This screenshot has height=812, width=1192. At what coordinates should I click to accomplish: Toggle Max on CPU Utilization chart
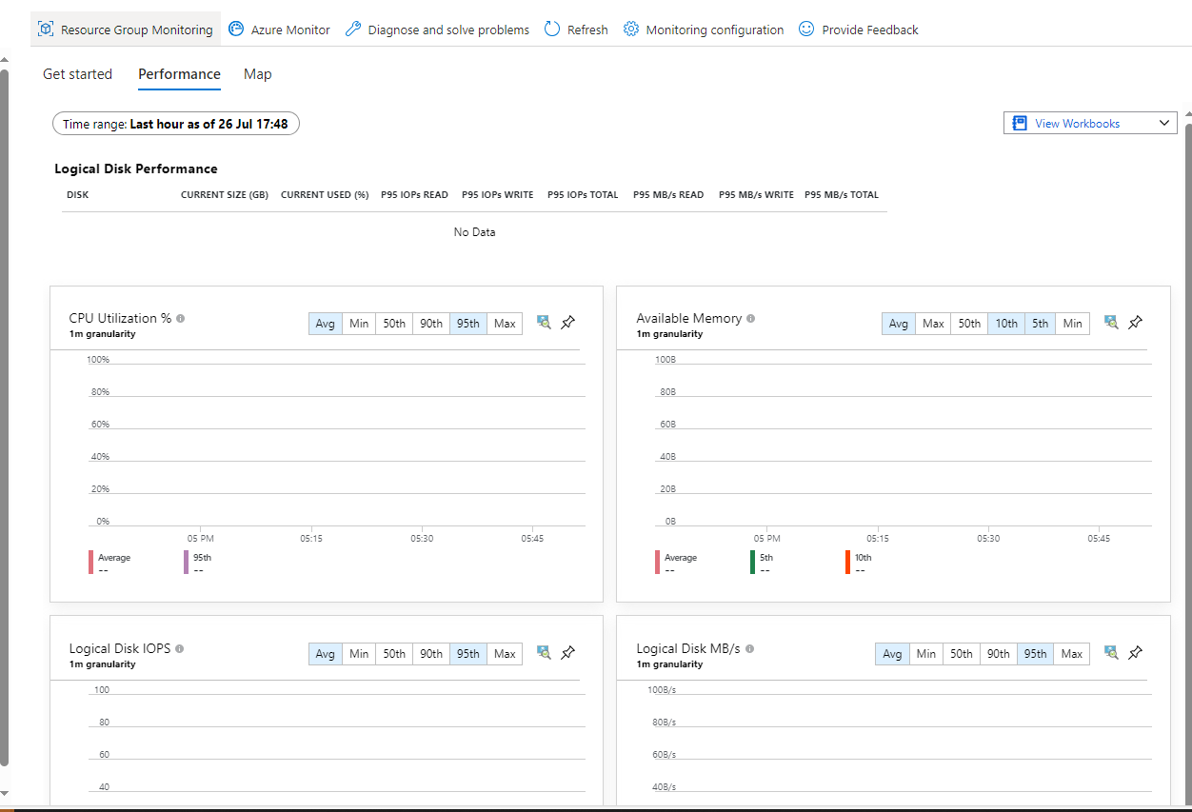[505, 324]
